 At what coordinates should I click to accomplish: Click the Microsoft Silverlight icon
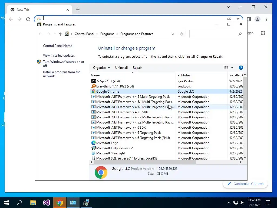93,153
